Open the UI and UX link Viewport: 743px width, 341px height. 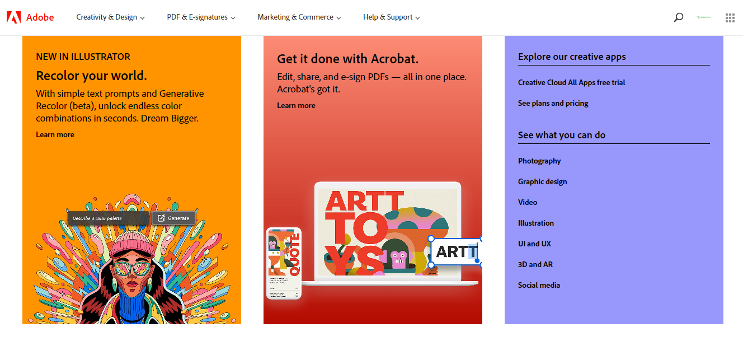pos(535,244)
